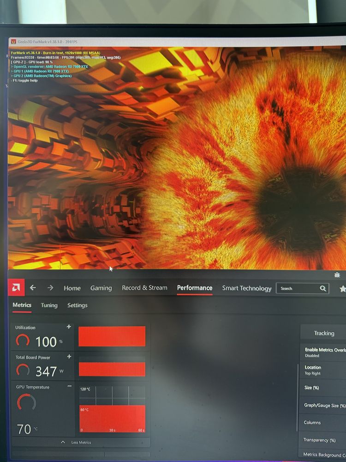The image size is (346, 462).
Task: Click the FurMark title bar icon
Action: point(13,42)
